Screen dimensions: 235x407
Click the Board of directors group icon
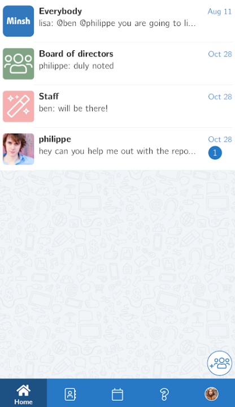coord(19,63)
